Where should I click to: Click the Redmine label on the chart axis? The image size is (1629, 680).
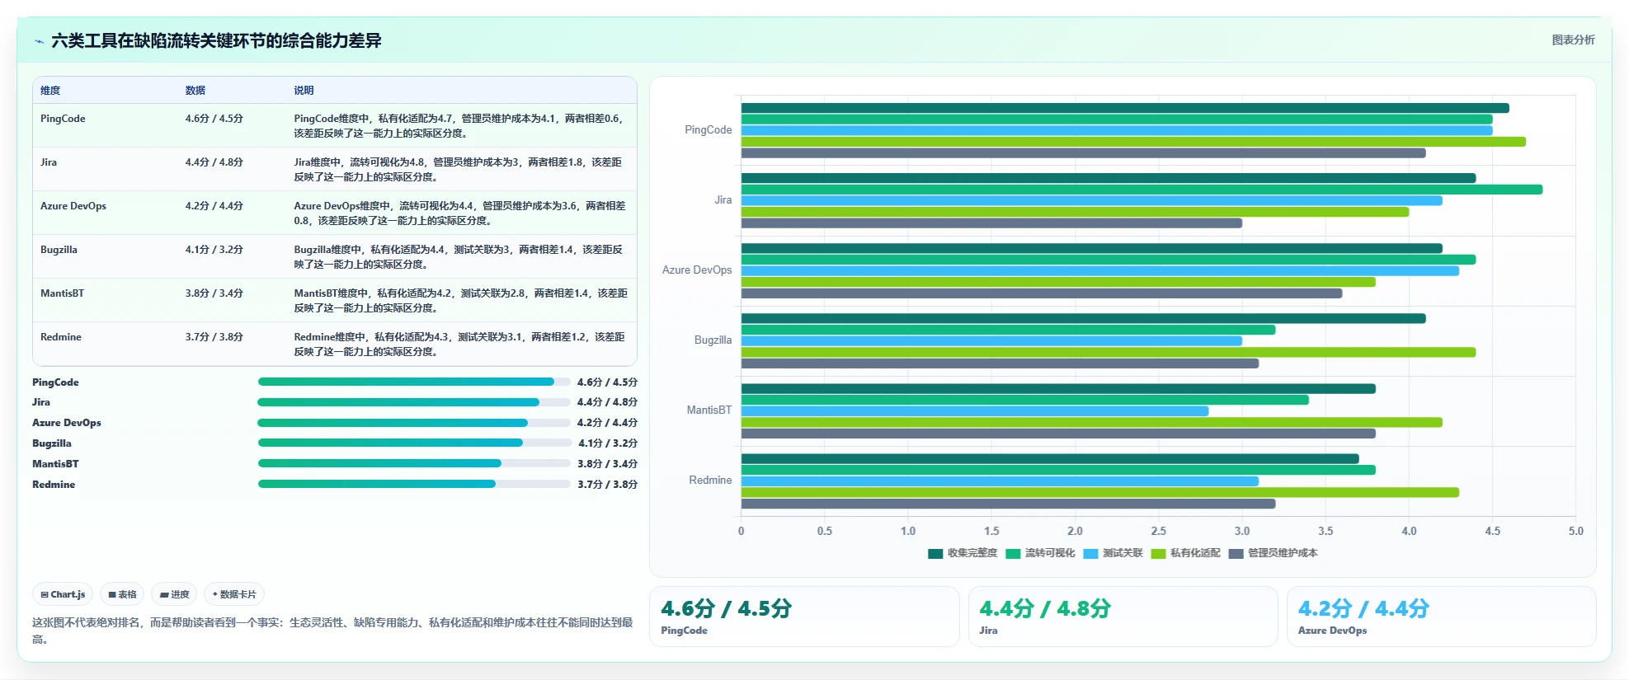click(710, 481)
